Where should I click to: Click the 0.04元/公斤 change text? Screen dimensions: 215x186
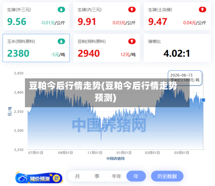(x=194, y=23)
